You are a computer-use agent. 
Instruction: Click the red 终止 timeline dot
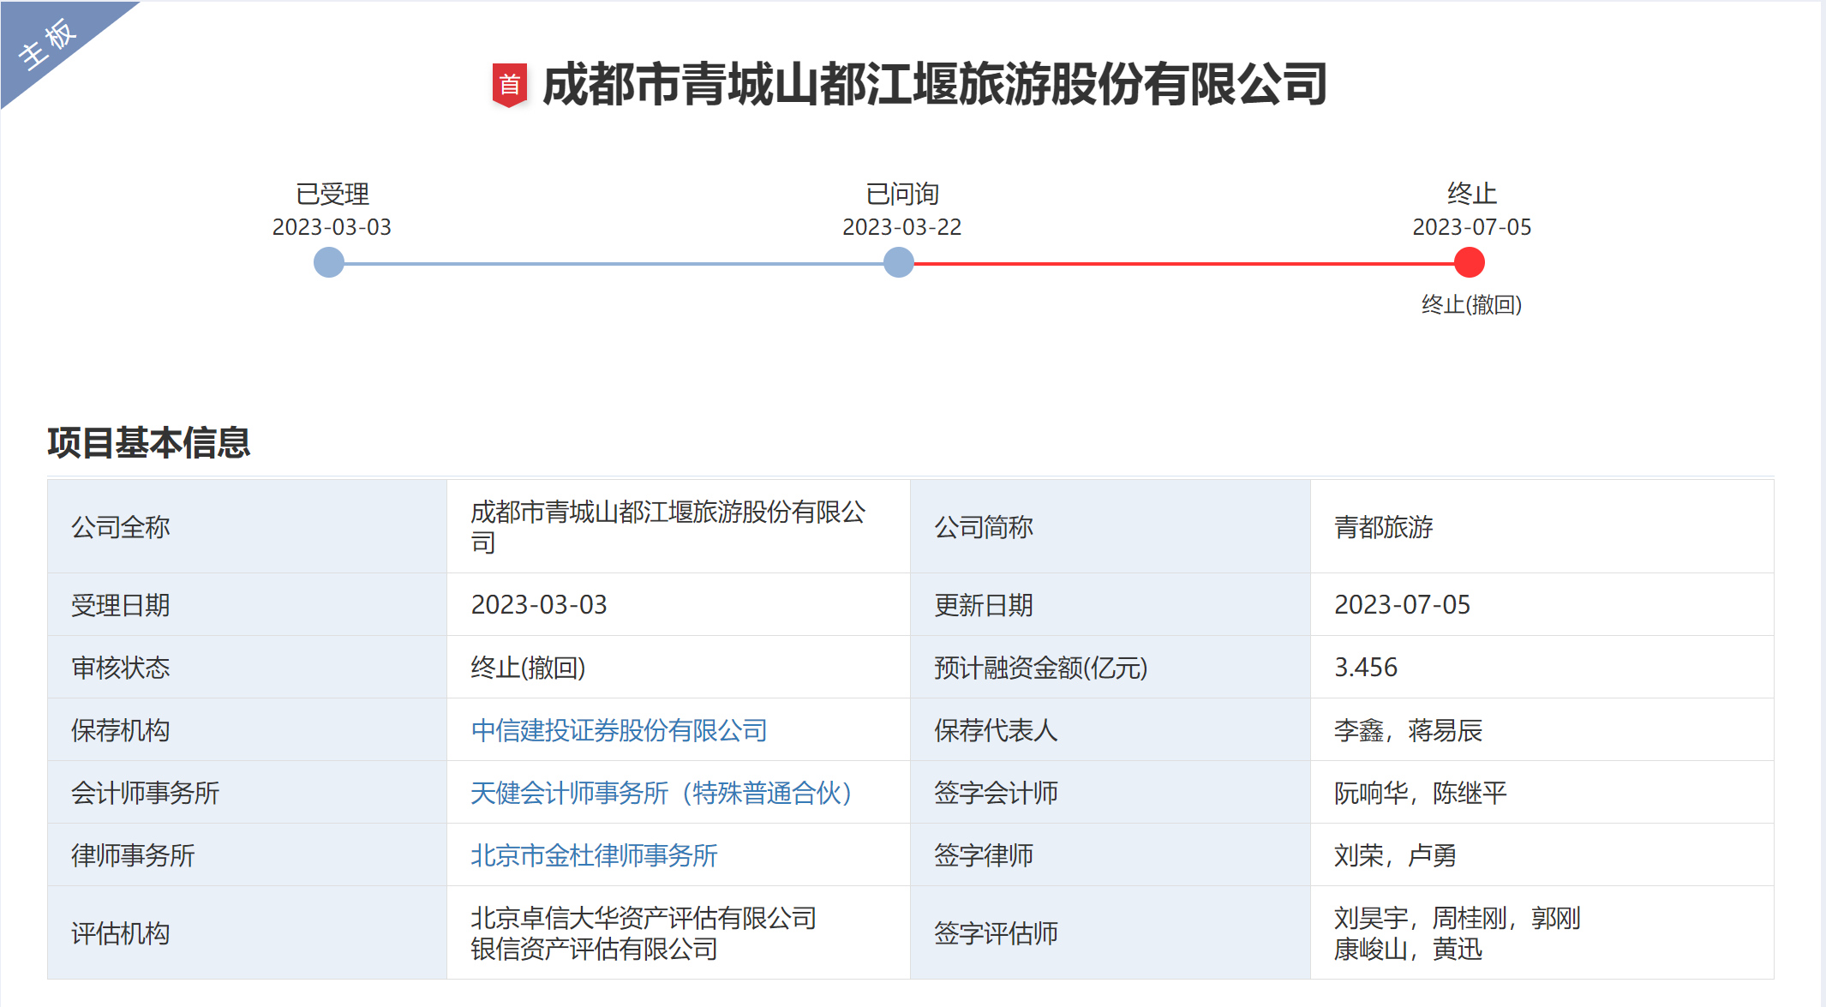pos(1469,263)
